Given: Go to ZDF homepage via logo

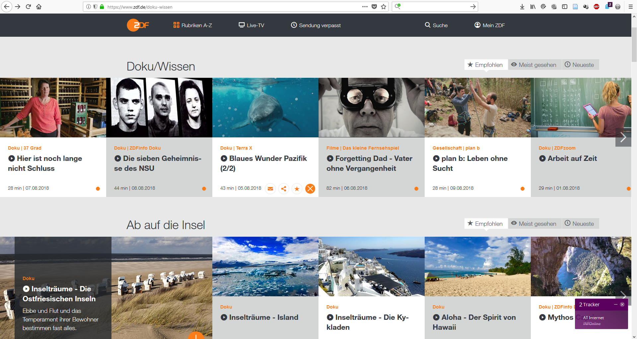Looking at the screenshot, I should 138,25.
